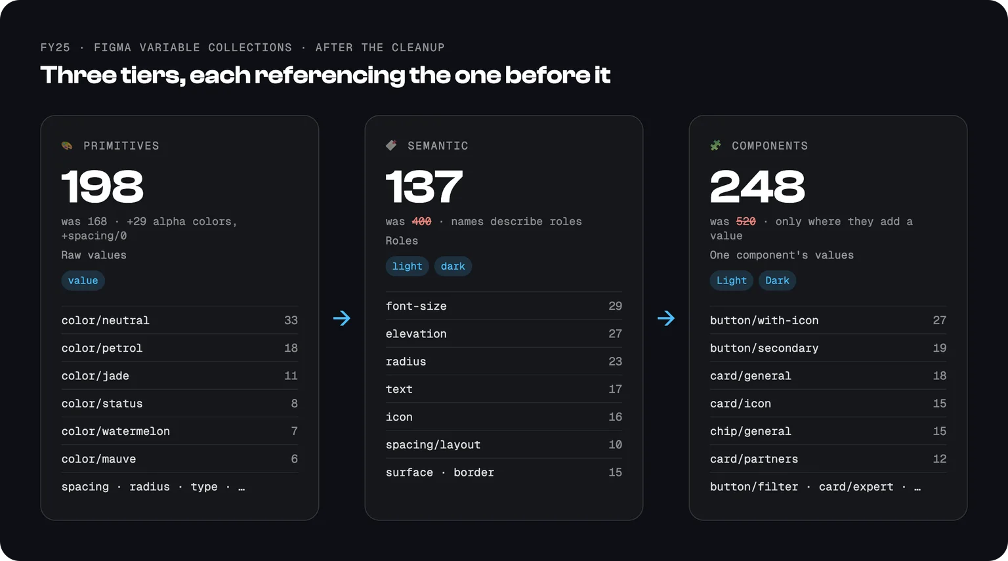
Task: Click the palette icon beside PRIMITIVES
Action: [67, 146]
